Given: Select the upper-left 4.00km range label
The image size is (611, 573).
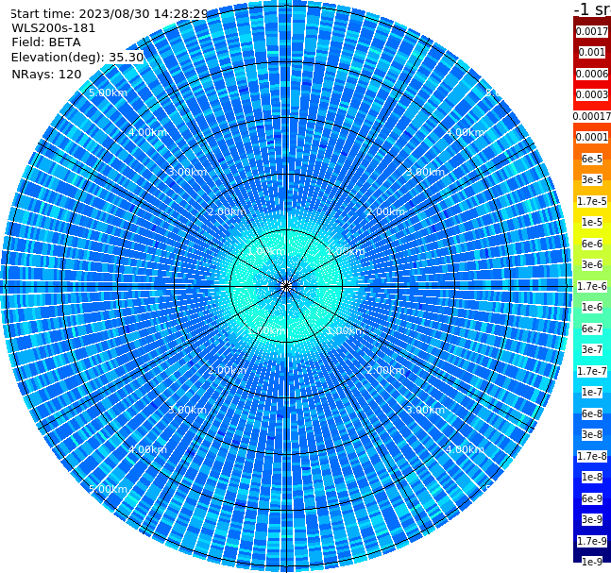Looking at the screenshot, I should click(x=147, y=132).
